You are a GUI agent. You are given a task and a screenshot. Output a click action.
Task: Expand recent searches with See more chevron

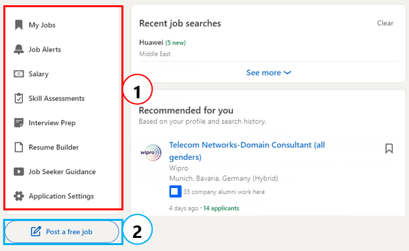click(x=287, y=73)
